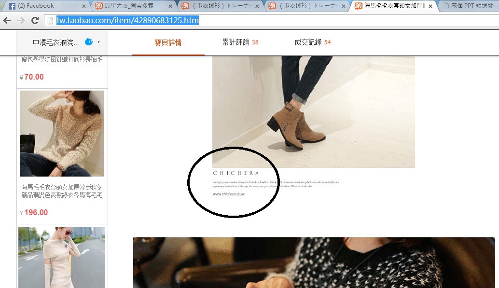Expand the shop dropdown arrow beside chat icon
499x288 pixels.
(x=98, y=42)
